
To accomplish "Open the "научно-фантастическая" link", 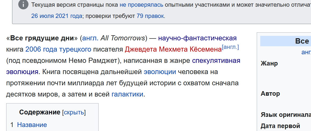I will click(197, 38).
